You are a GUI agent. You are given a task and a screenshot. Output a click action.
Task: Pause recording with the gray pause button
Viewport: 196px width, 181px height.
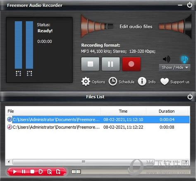111,64
